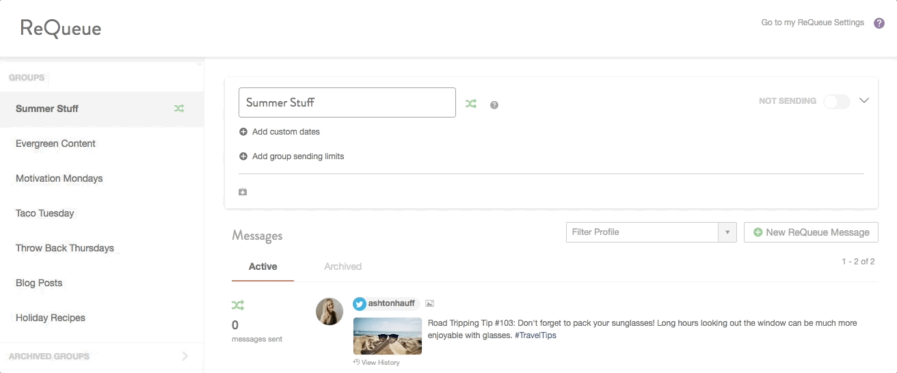
Task: Click the Archived Groups header label
Action: tap(49, 356)
